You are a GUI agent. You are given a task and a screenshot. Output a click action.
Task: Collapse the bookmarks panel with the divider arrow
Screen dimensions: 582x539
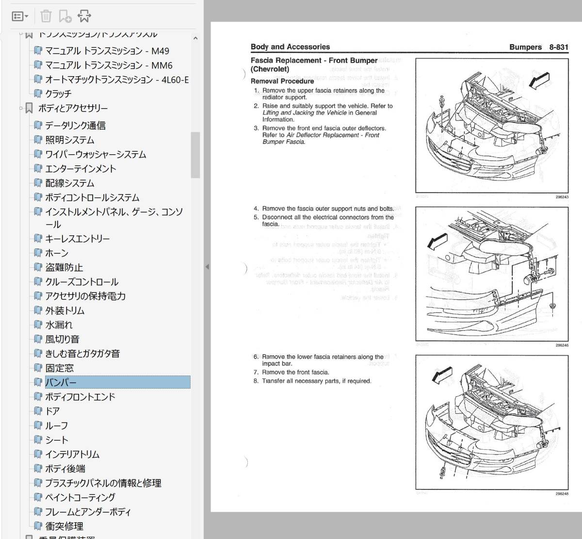click(207, 266)
